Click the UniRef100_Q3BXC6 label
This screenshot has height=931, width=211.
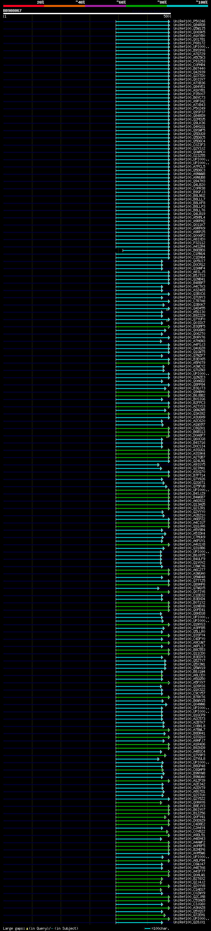(189, 294)
